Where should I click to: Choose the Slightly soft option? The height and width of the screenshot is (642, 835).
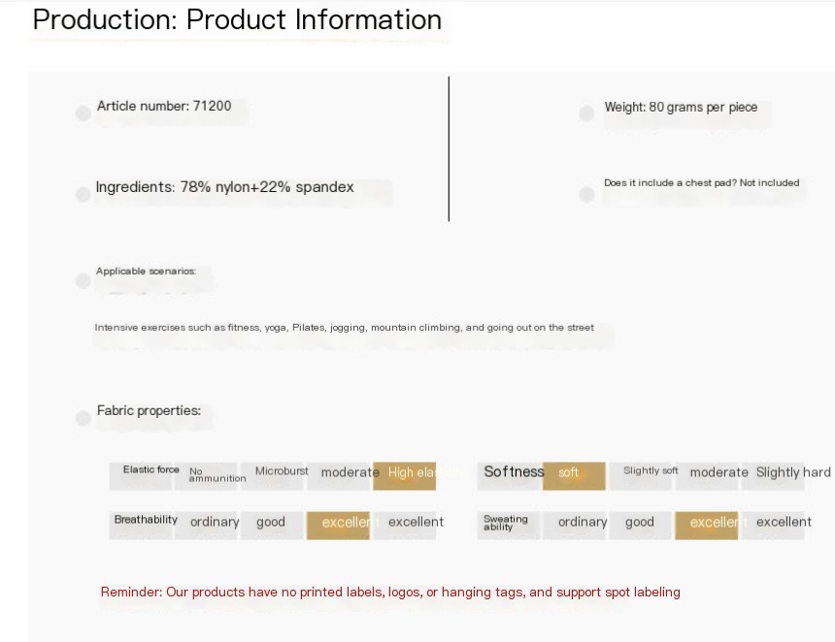[651, 472]
